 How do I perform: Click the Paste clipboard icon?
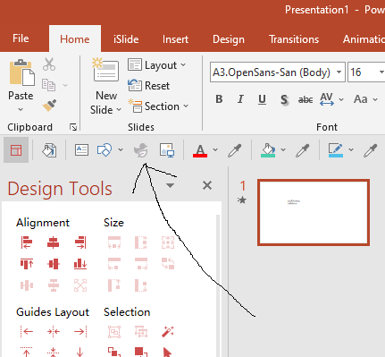pos(21,72)
